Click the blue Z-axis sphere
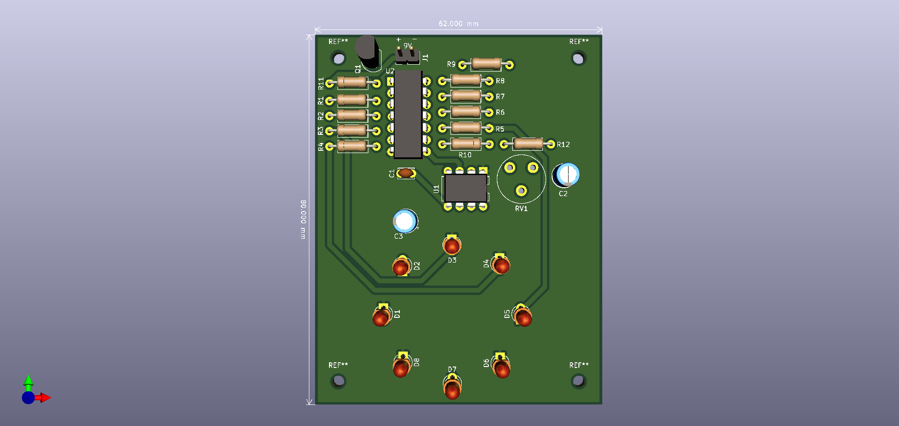Viewport: 899px width, 426px height. click(28, 398)
